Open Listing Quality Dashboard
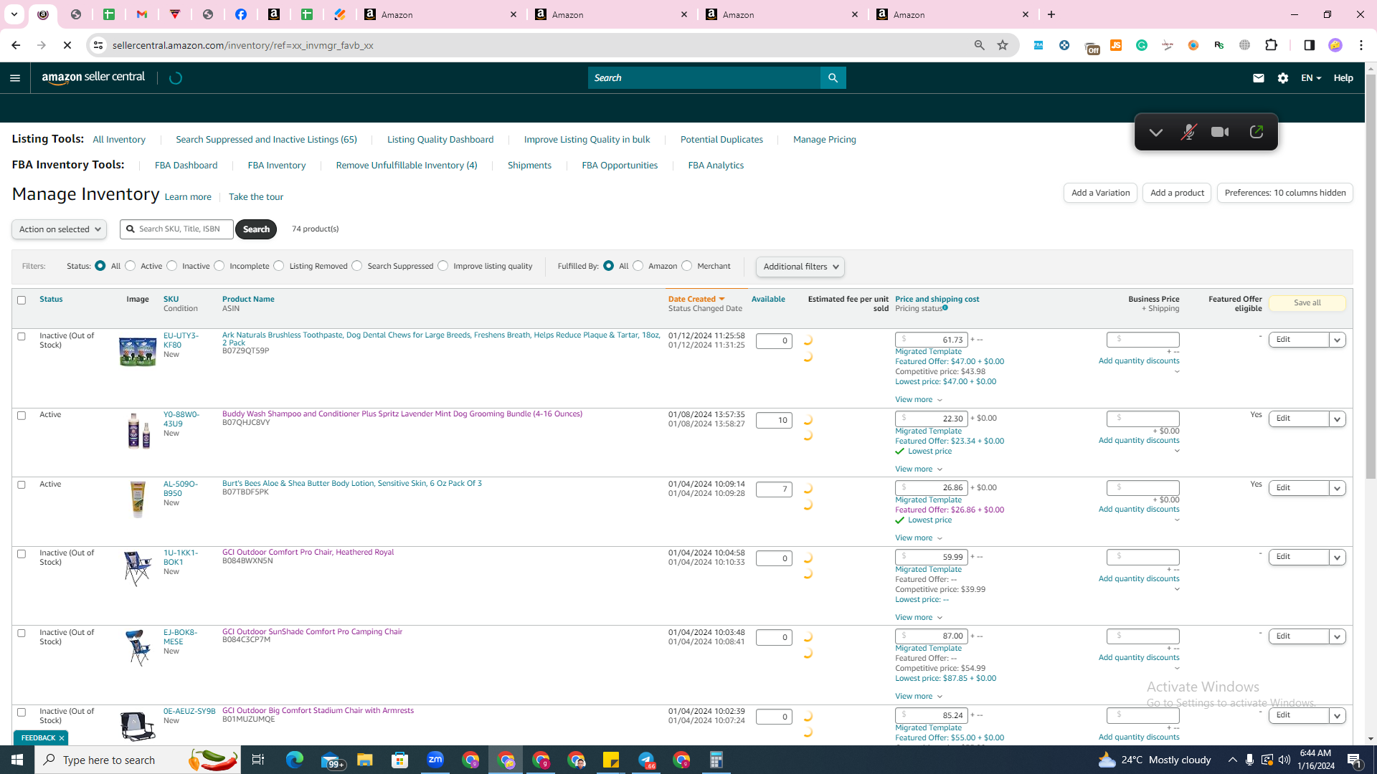Screen dimensions: 1377x774 [440, 140]
